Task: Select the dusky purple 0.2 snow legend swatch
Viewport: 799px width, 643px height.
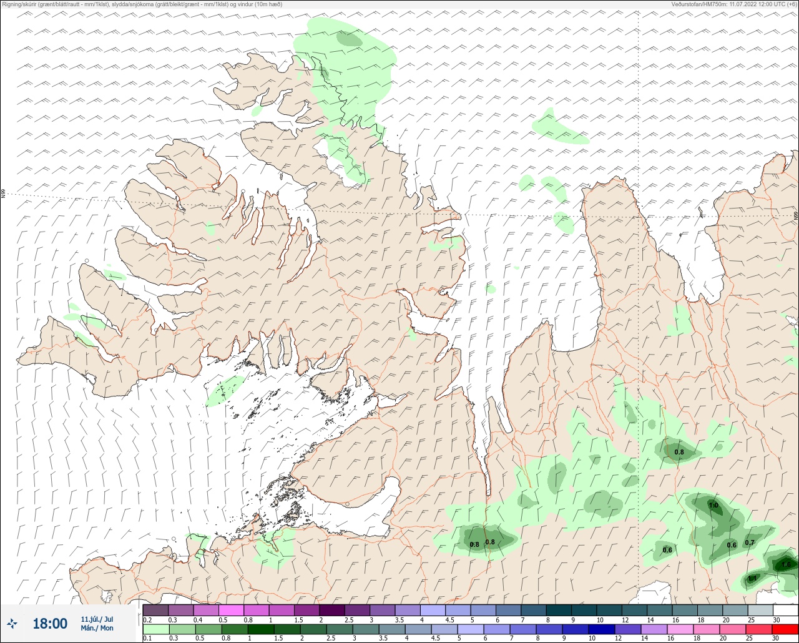Action: point(155,610)
